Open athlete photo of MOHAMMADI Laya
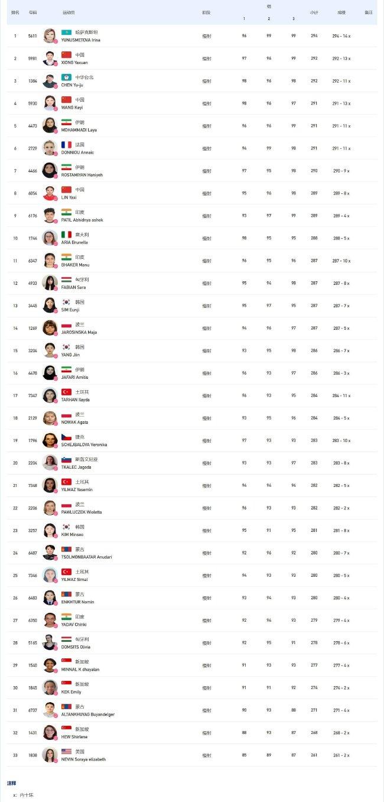Viewport: 384px width, 802px height. [50, 125]
